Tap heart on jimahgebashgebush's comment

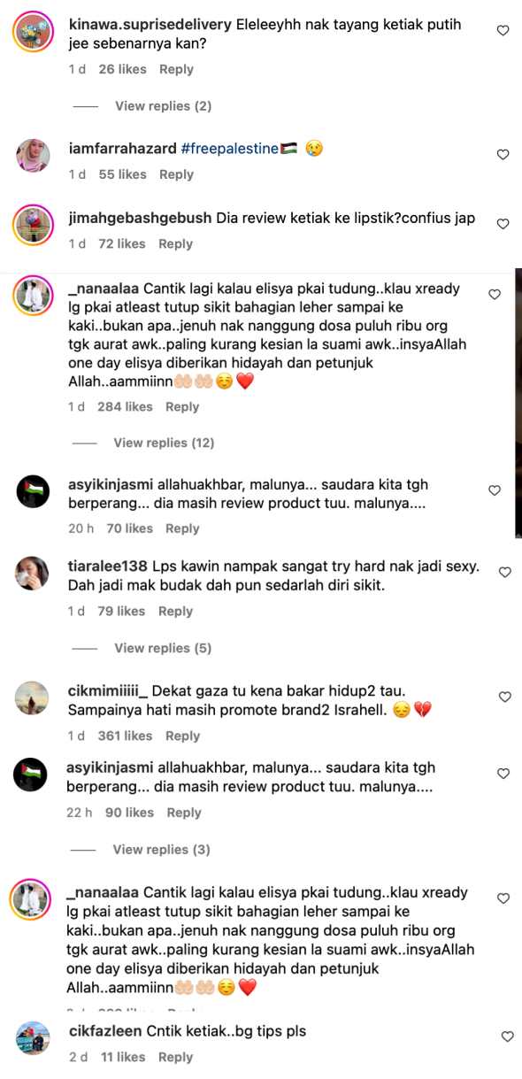click(503, 224)
